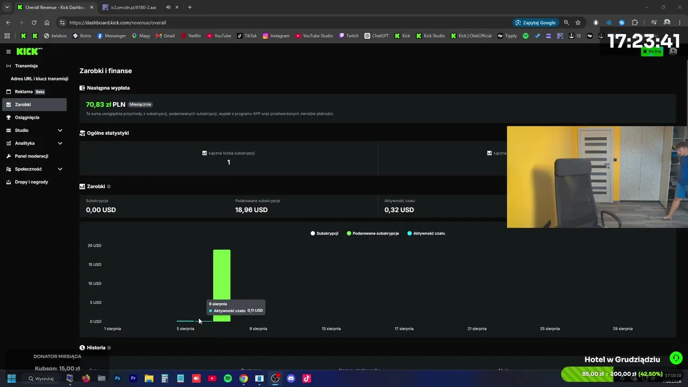This screenshot has height=387, width=688.
Task: Open the belabox bookmark
Action: 55,36
